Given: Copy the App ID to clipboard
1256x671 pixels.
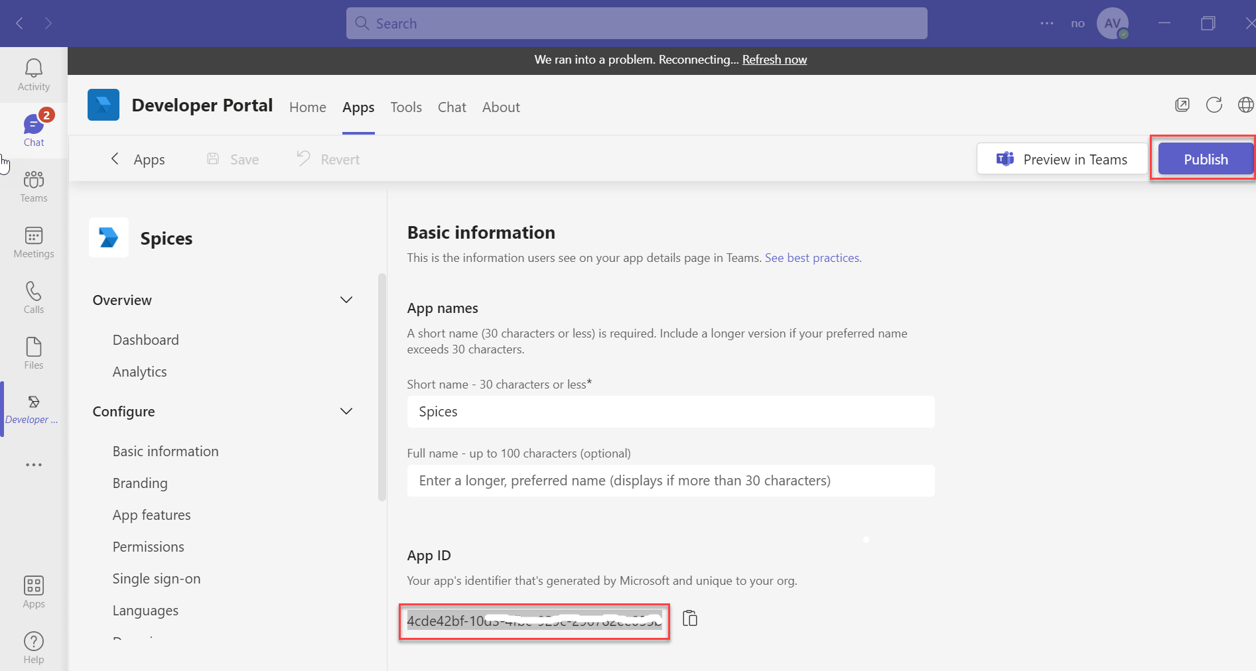Looking at the screenshot, I should (690, 618).
